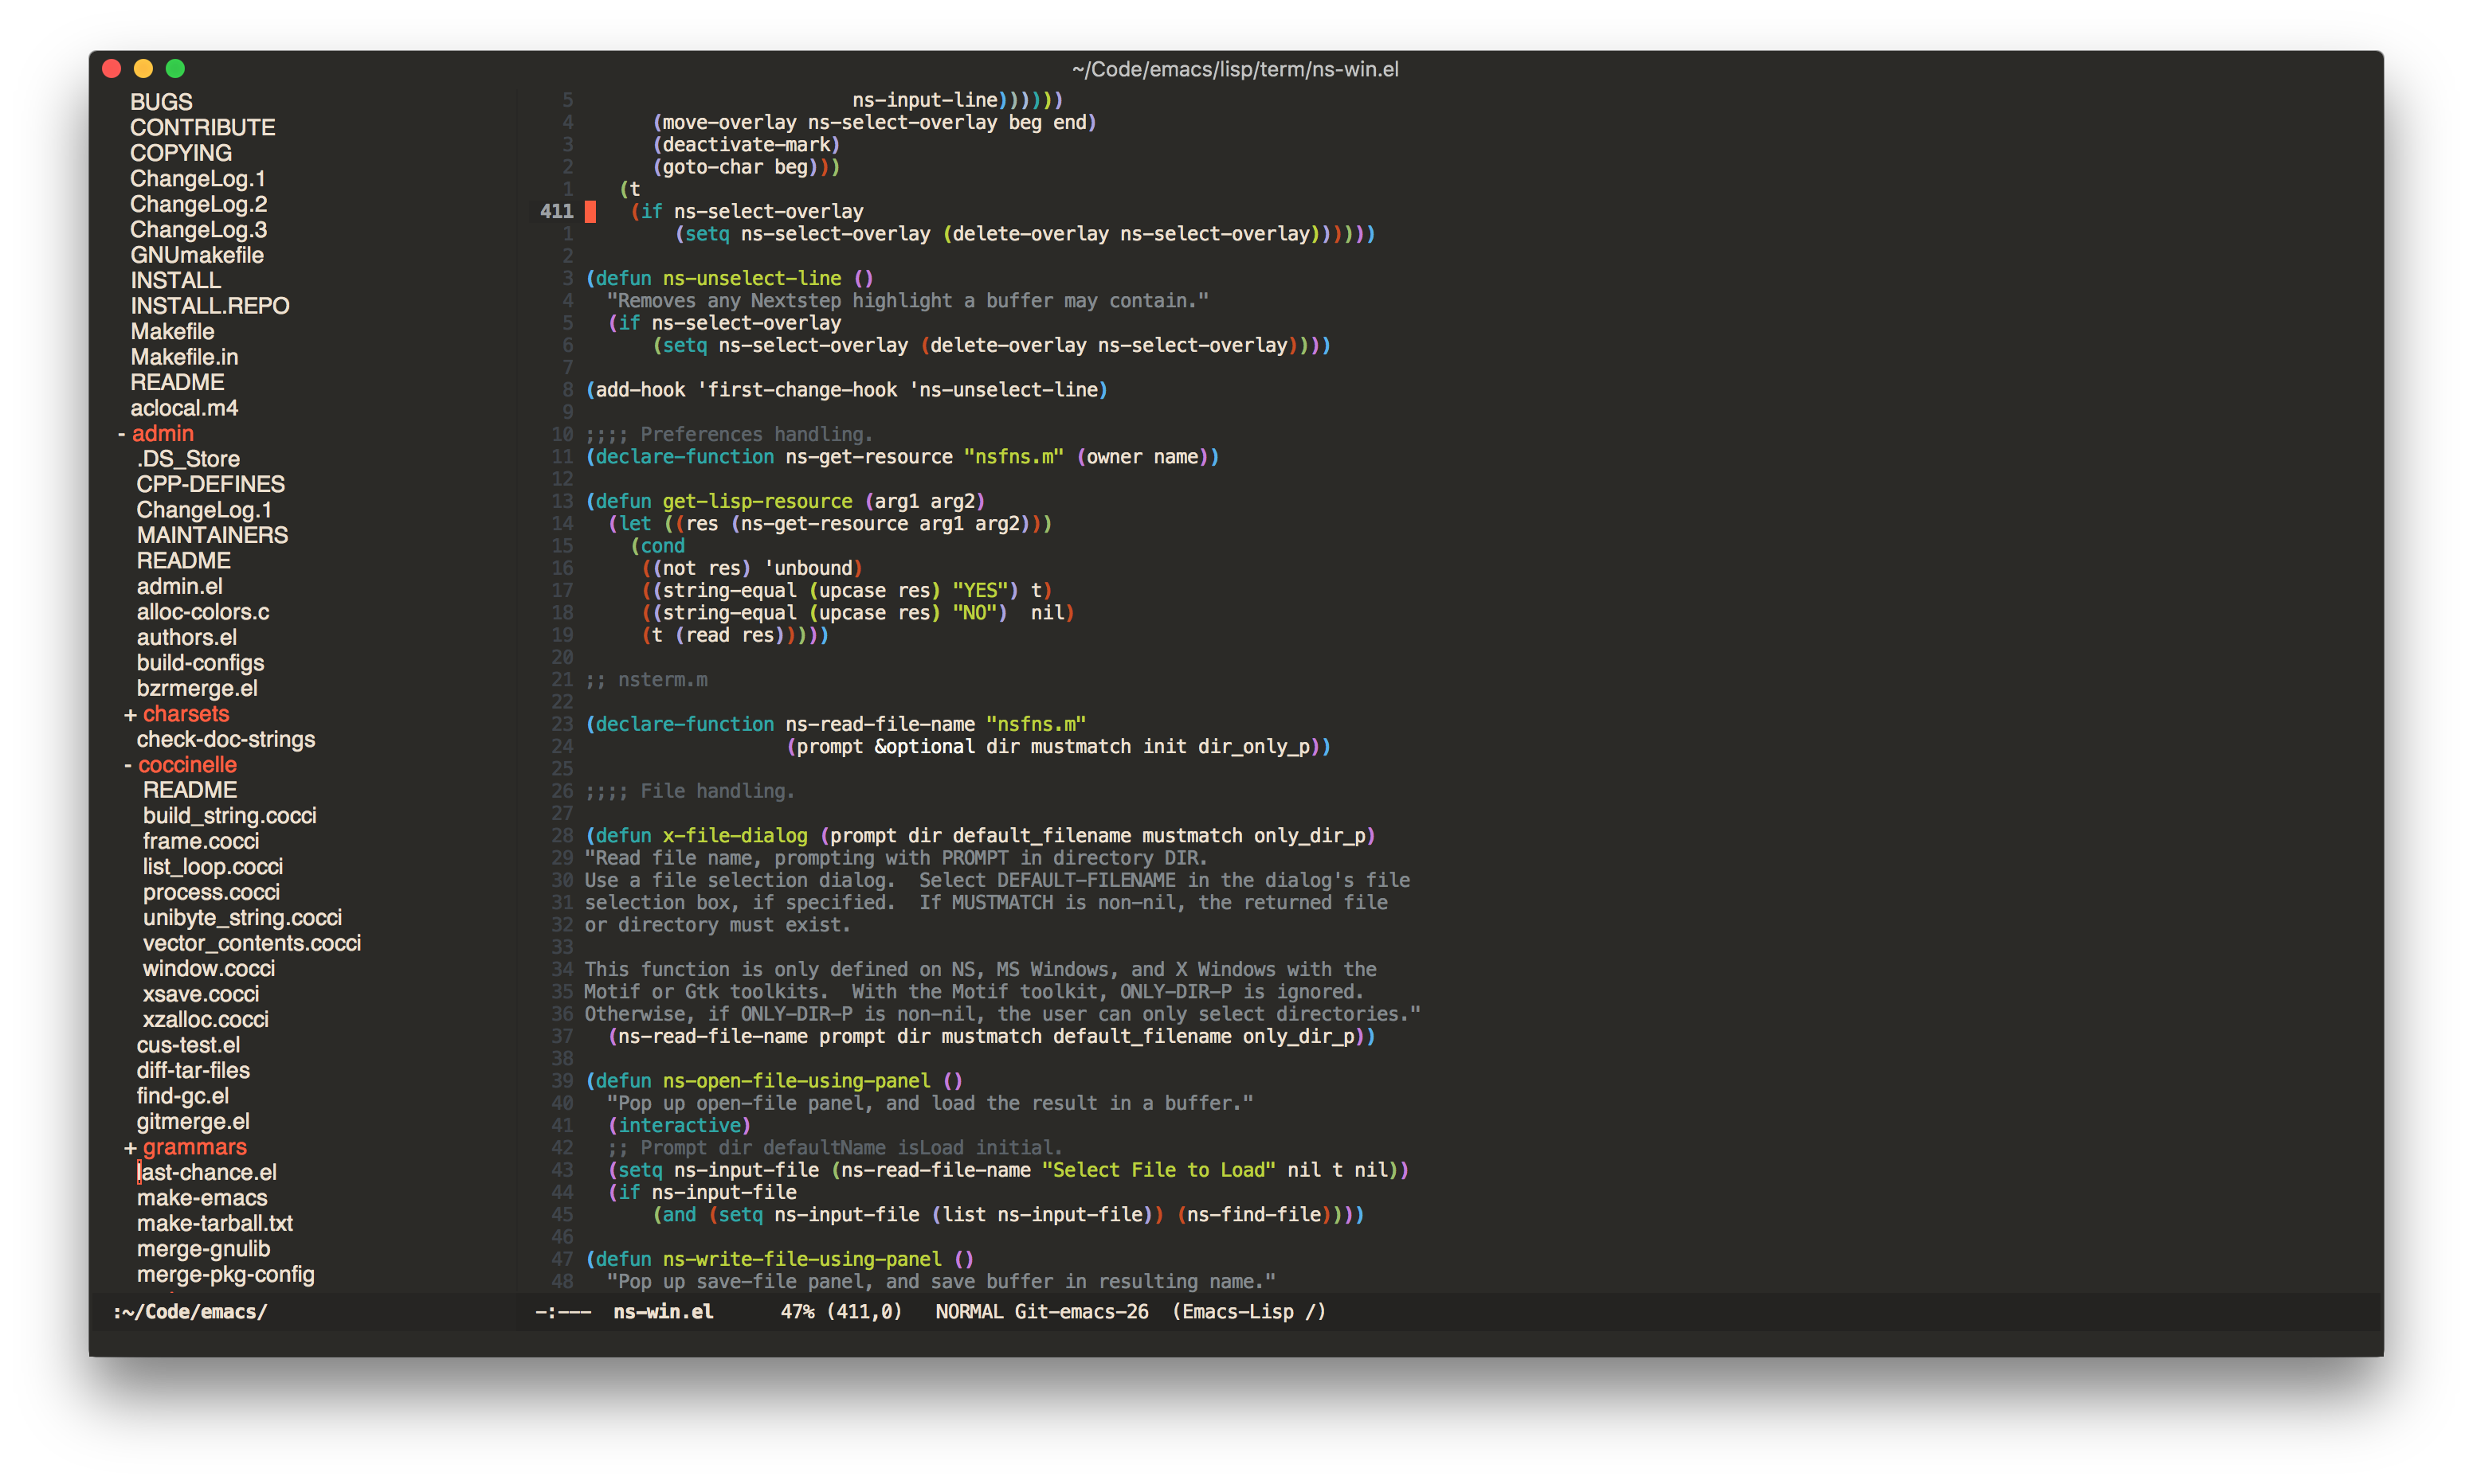Click the red cursor block on line 411
The width and height of the screenshot is (2473, 1484).
(590, 211)
